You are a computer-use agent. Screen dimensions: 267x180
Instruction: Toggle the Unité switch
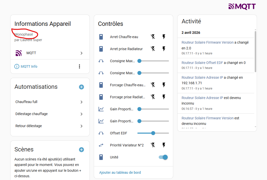163,157
